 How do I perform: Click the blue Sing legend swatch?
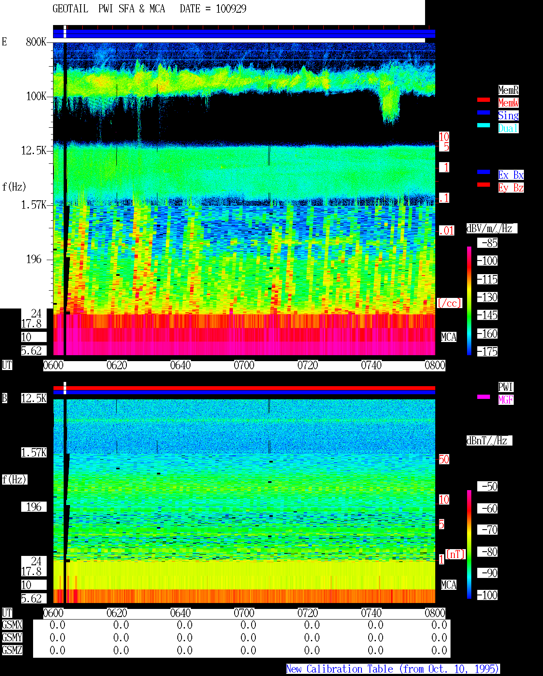(x=484, y=112)
